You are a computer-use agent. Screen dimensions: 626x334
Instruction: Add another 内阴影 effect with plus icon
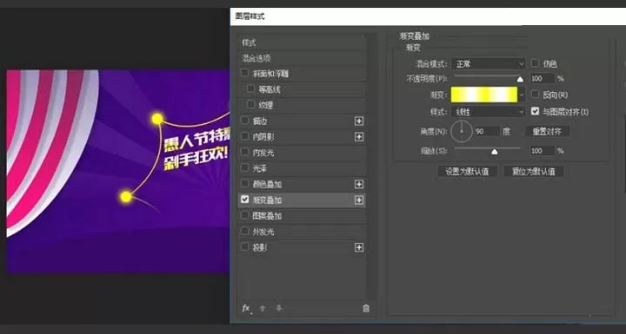tap(359, 137)
